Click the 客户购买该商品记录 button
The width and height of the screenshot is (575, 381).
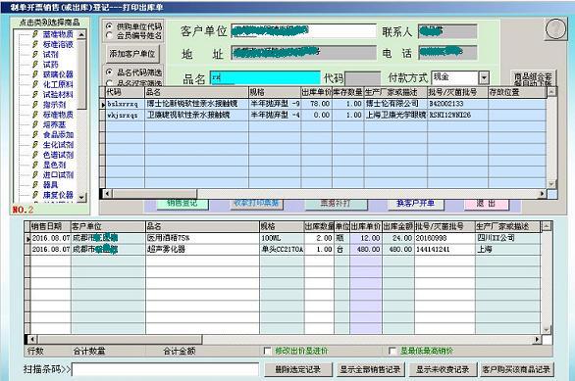click(516, 369)
